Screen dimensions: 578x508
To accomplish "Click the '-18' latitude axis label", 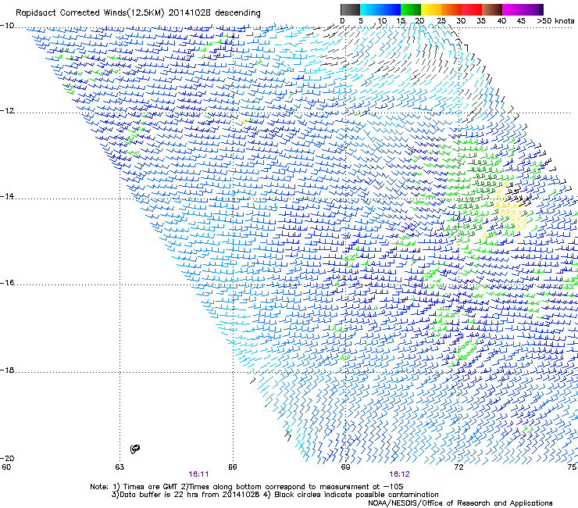I will click(x=7, y=370).
